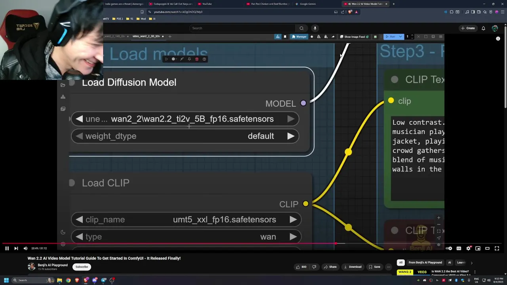Switch the player to theater mode
This screenshot has height=285, width=507.
coord(487,248)
